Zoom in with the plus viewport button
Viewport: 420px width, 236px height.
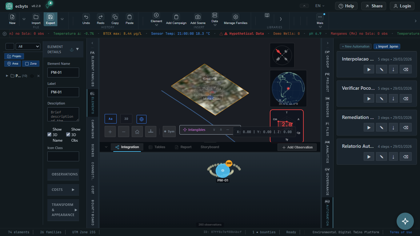110,132
